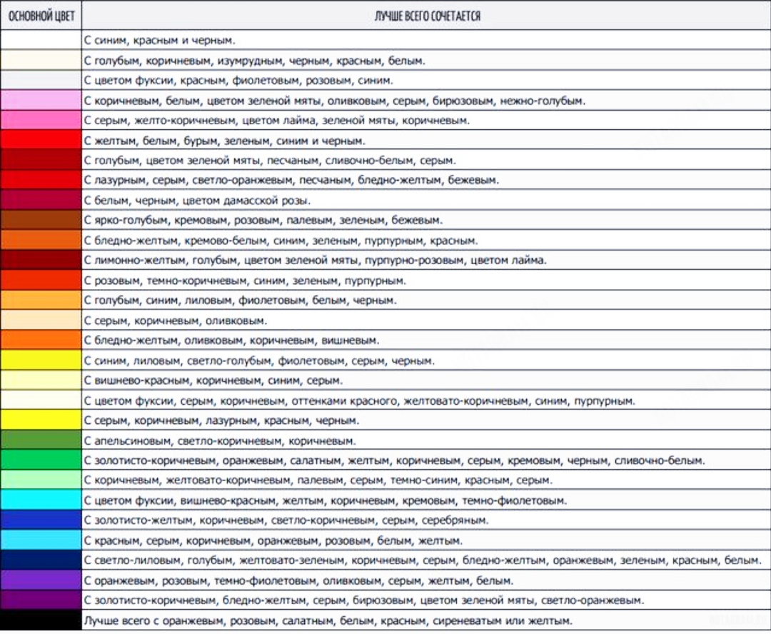Click the 'ЛУЧШЕ ВСЕГО СОЧЕТАЕТСЯ' column header

tap(427, 15)
